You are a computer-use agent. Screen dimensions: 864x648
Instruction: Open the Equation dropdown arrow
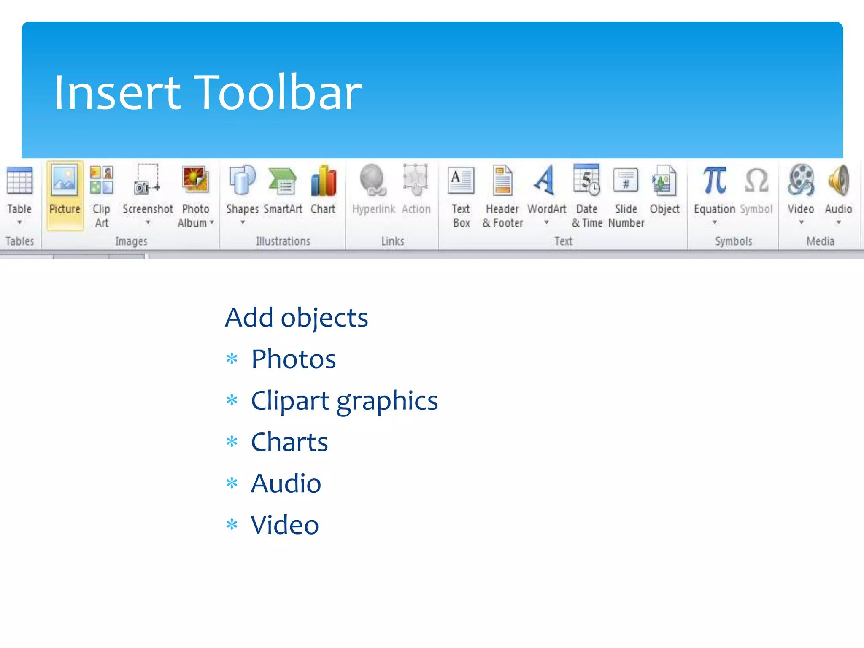[715, 222]
